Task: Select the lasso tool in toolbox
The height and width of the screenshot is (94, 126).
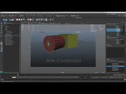Action: [1, 26]
